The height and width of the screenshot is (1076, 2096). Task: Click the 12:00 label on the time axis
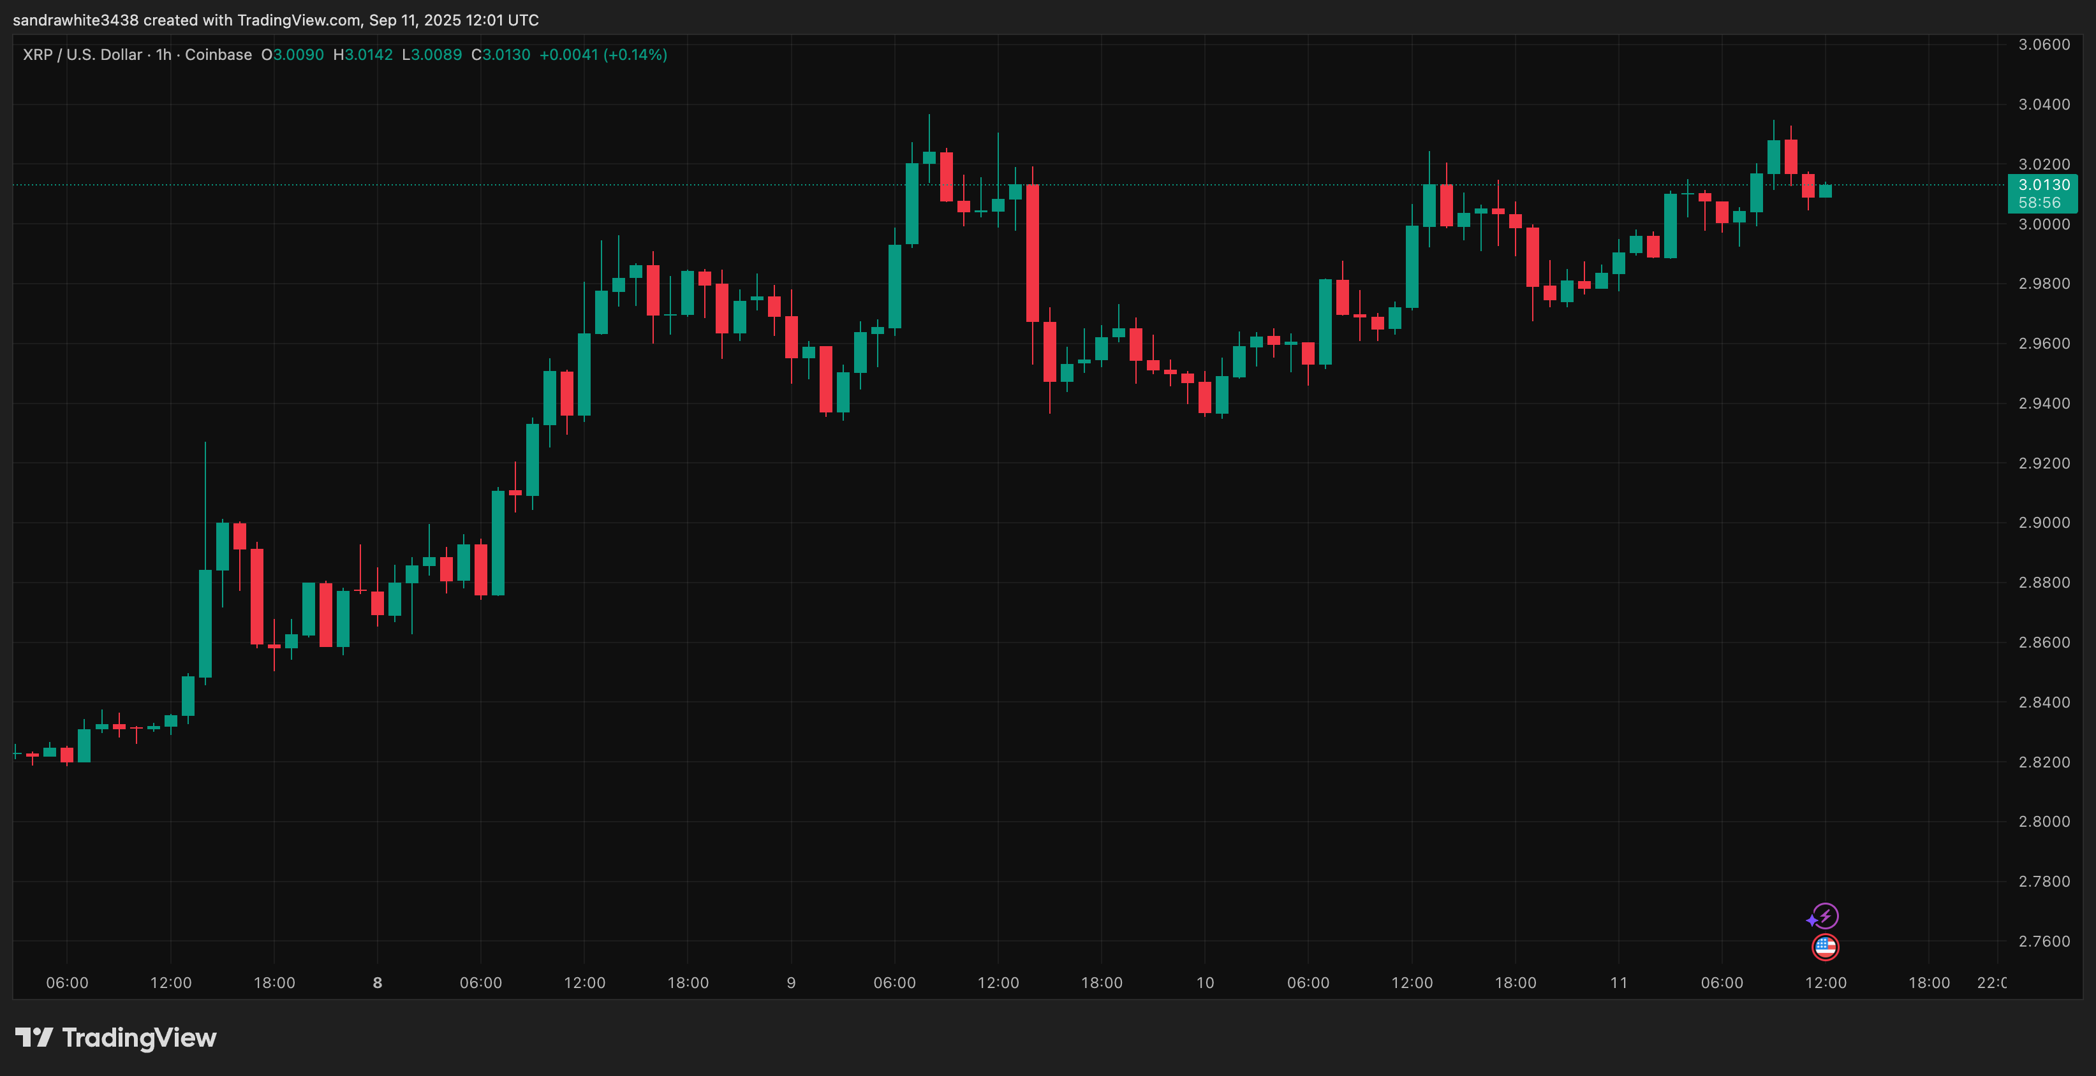pyautogui.click(x=172, y=982)
